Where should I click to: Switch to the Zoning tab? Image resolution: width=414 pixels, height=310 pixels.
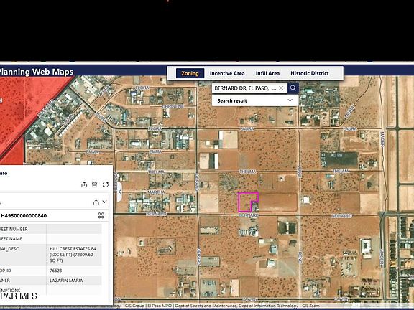[x=190, y=73]
